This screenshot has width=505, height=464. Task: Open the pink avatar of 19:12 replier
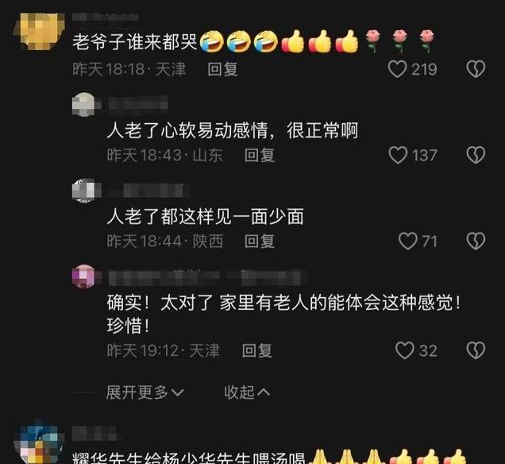tap(84, 276)
